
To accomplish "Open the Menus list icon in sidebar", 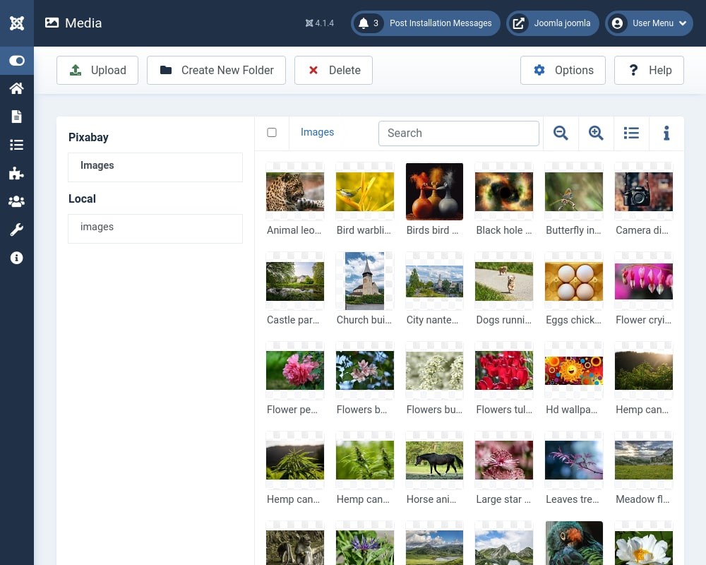I will (17, 145).
